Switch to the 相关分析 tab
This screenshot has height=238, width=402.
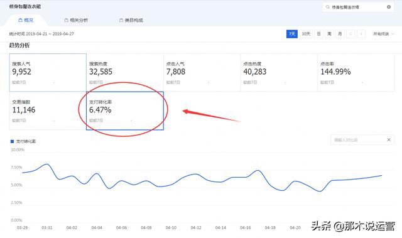pyautogui.click(x=76, y=20)
